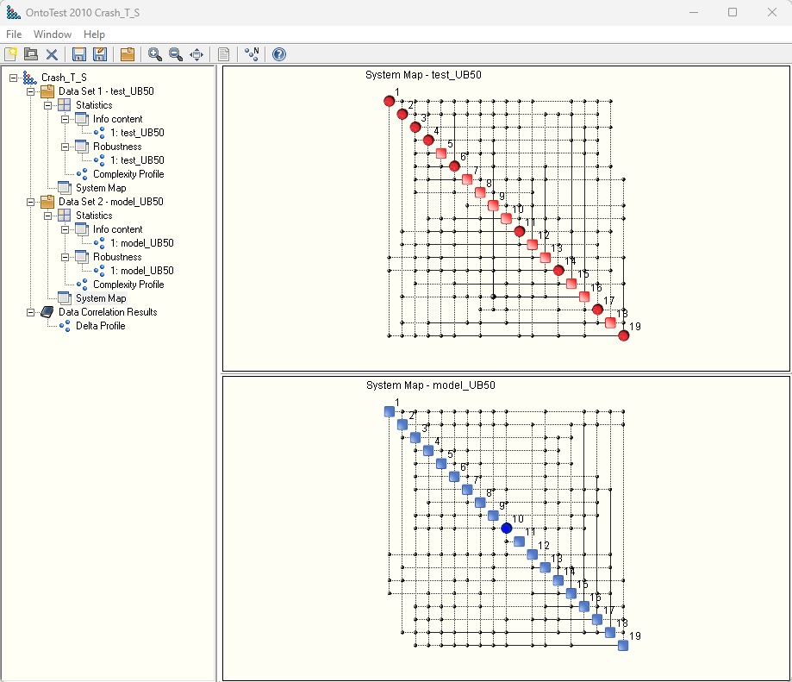Select Delta Profile in the tree

coord(100,326)
